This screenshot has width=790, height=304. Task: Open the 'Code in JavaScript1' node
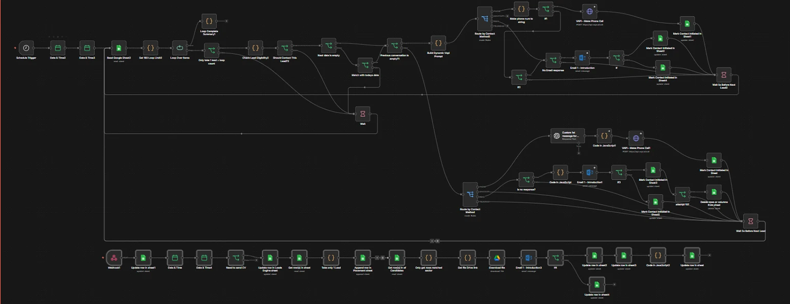coord(604,136)
